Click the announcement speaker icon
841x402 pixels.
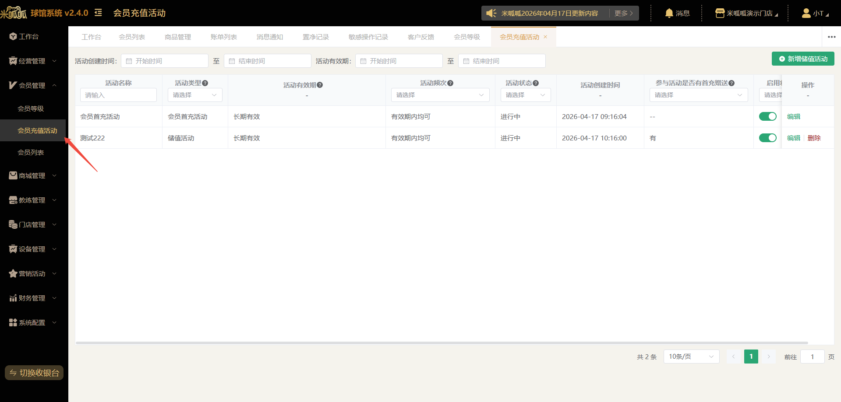tap(491, 13)
